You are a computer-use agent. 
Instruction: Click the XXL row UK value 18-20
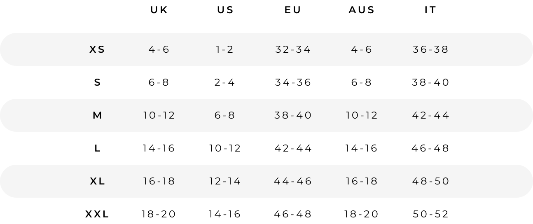coord(159,214)
